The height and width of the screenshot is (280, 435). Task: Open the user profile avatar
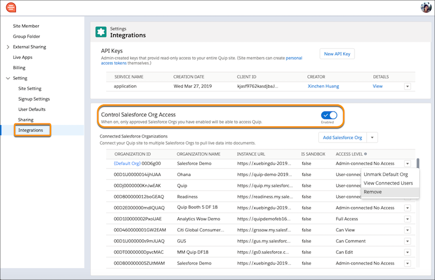coord(426,8)
